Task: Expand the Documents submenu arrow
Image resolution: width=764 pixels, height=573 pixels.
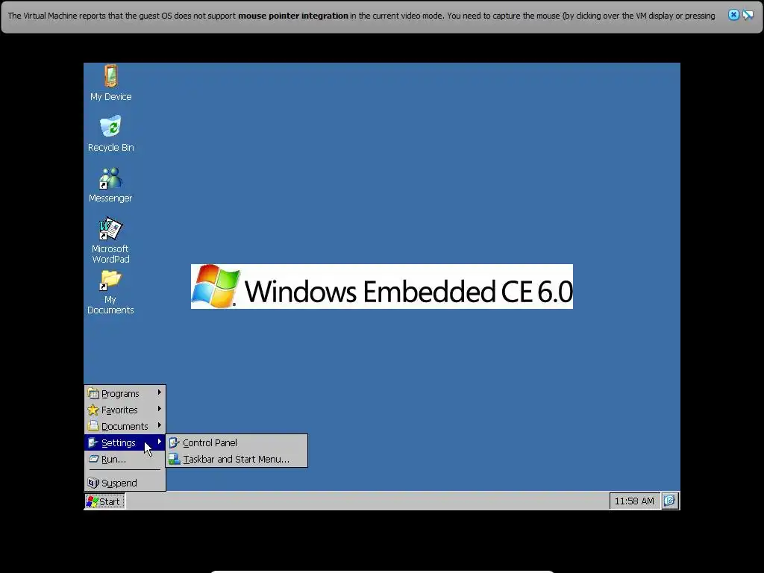Action: click(x=160, y=425)
